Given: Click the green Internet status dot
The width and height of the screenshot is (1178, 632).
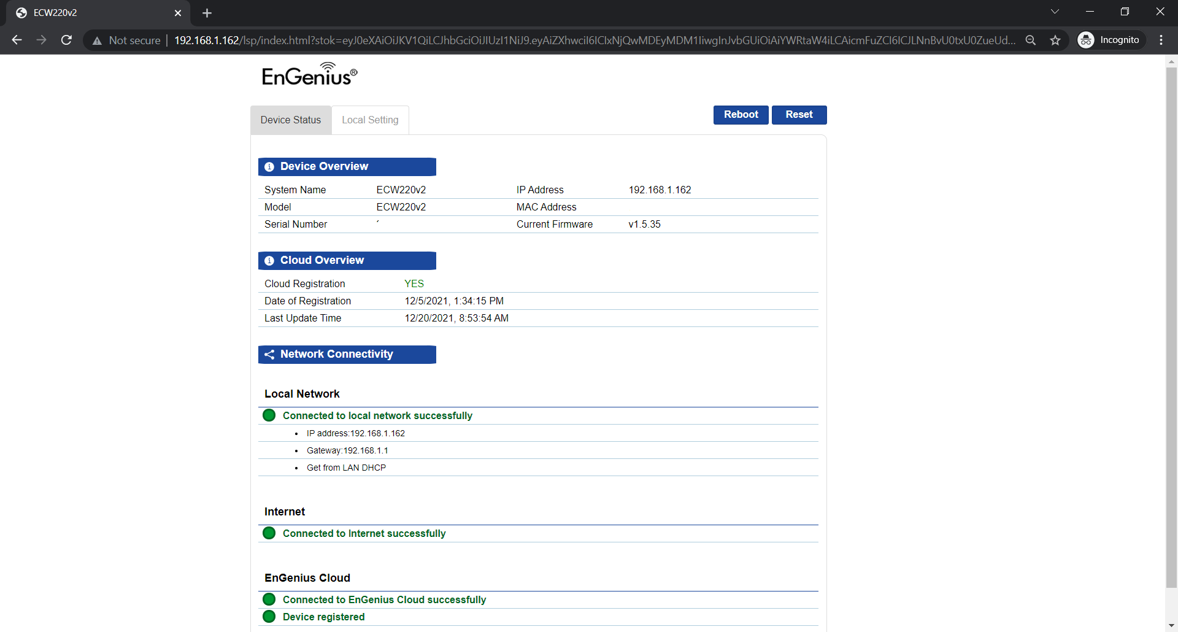Looking at the screenshot, I should point(269,533).
